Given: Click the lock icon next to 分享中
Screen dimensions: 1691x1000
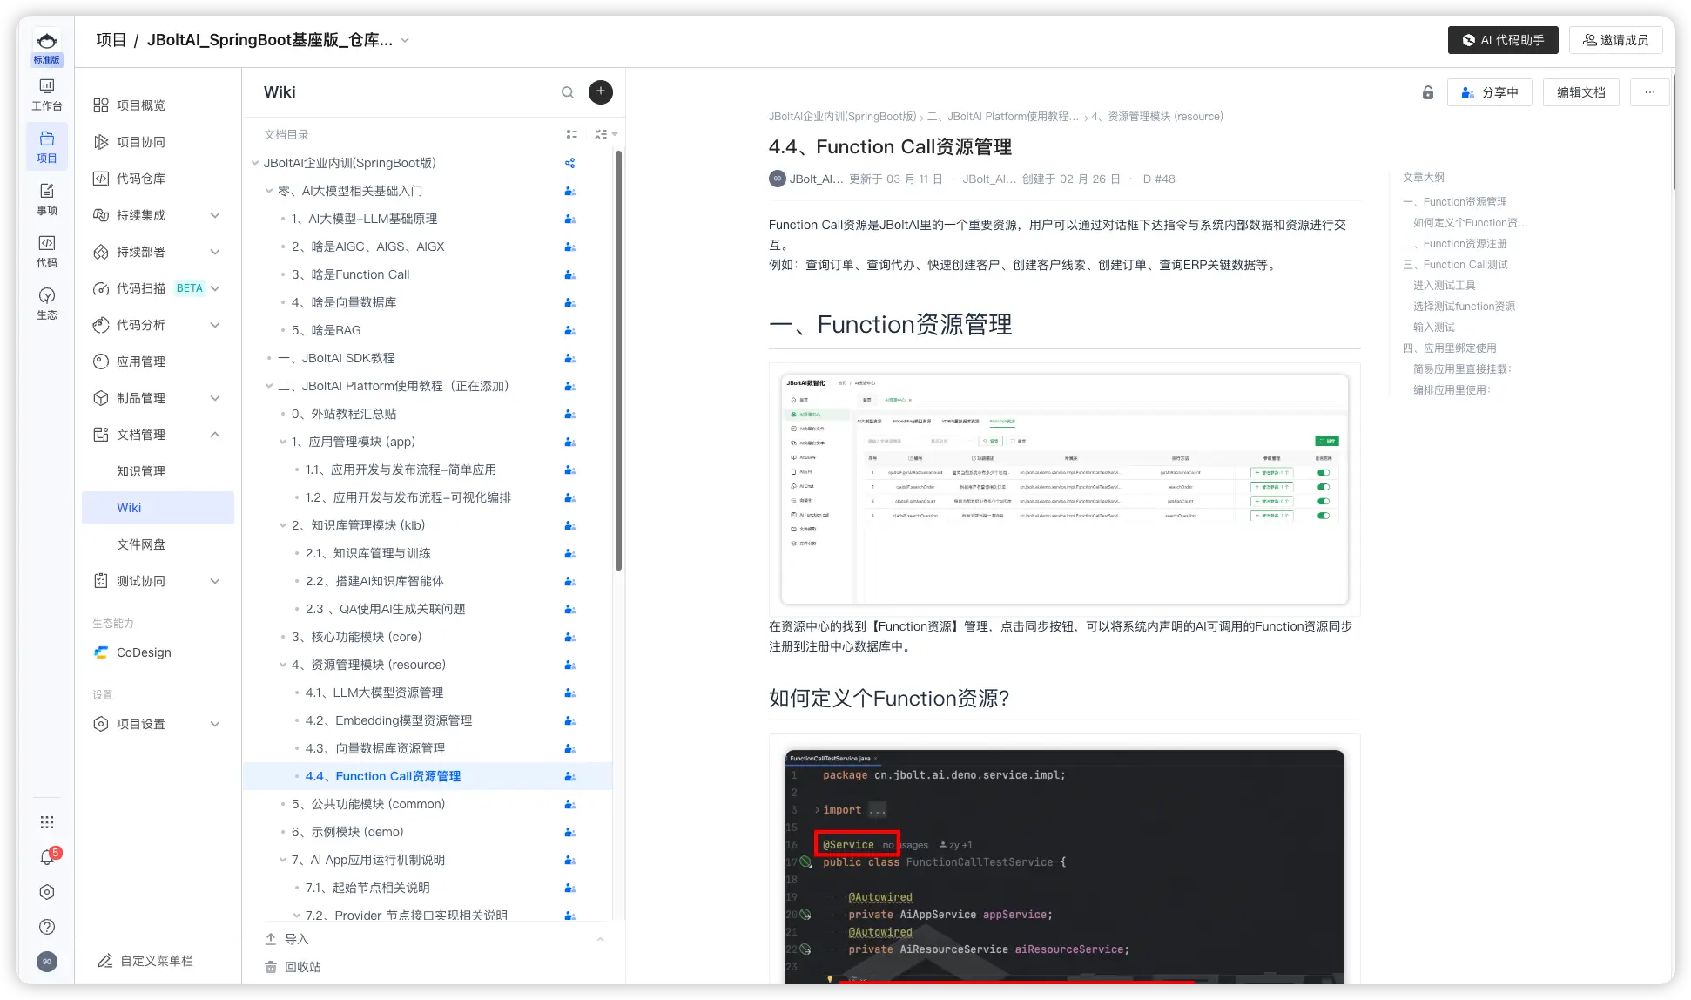Looking at the screenshot, I should [1428, 92].
